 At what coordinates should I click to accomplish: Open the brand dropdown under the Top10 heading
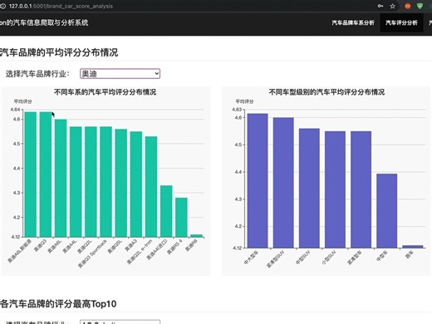(120, 322)
